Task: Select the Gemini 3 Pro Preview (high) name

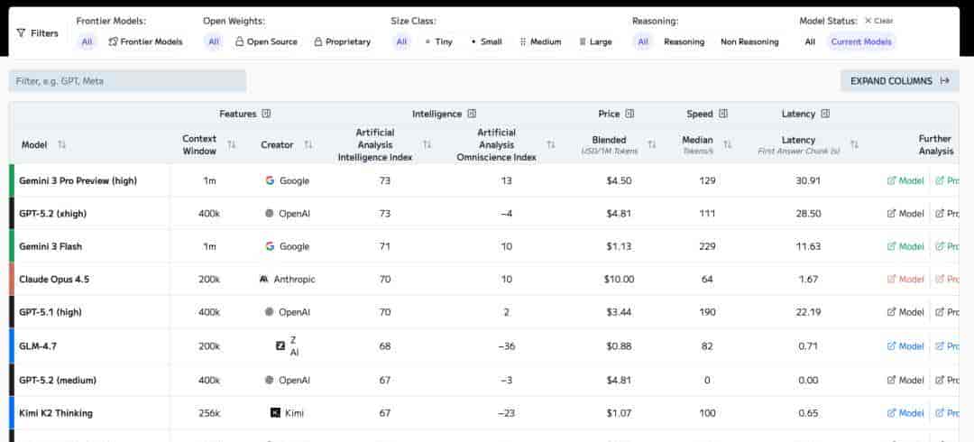Action: pos(78,181)
